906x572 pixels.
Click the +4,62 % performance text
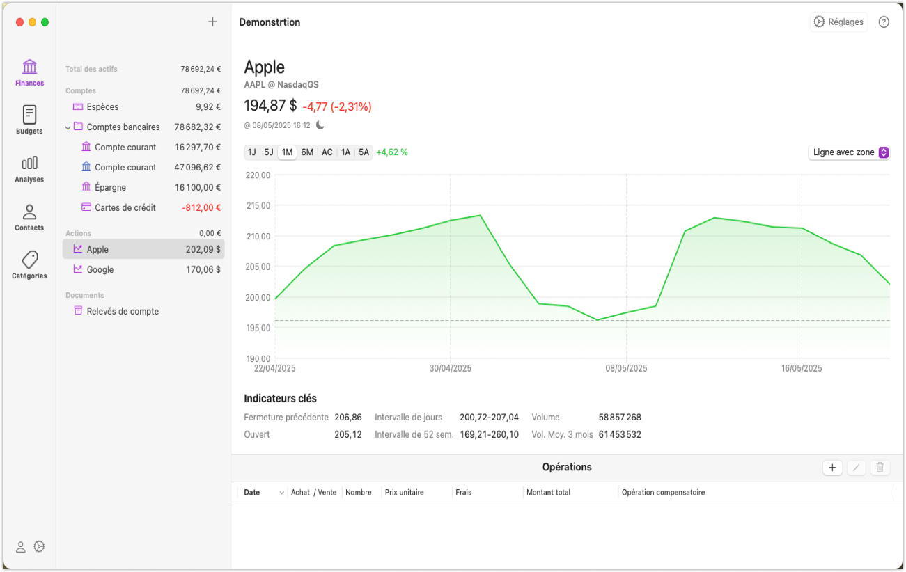coord(392,152)
